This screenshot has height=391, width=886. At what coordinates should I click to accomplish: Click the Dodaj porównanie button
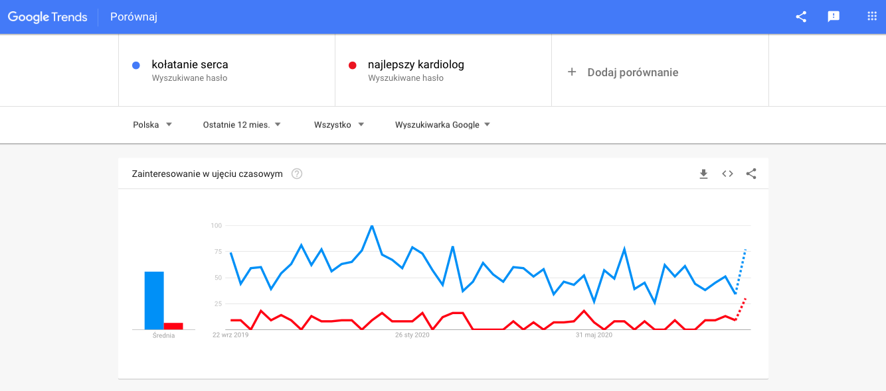point(632,72)
